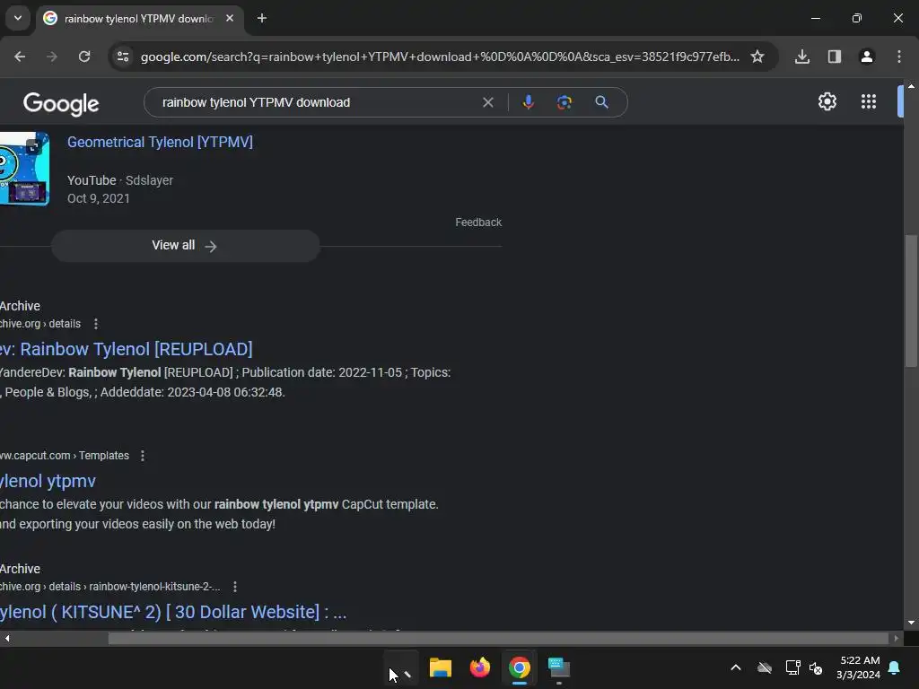This screenshot has height=689, width=919.
Task: Click View all videos button
Action: [185, 246]
